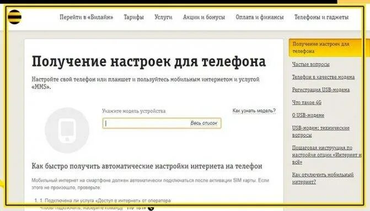The height and width of the screenshot is (211, 370).
Task: Click the heading Получение настроек для телефона
Action: 149,62
